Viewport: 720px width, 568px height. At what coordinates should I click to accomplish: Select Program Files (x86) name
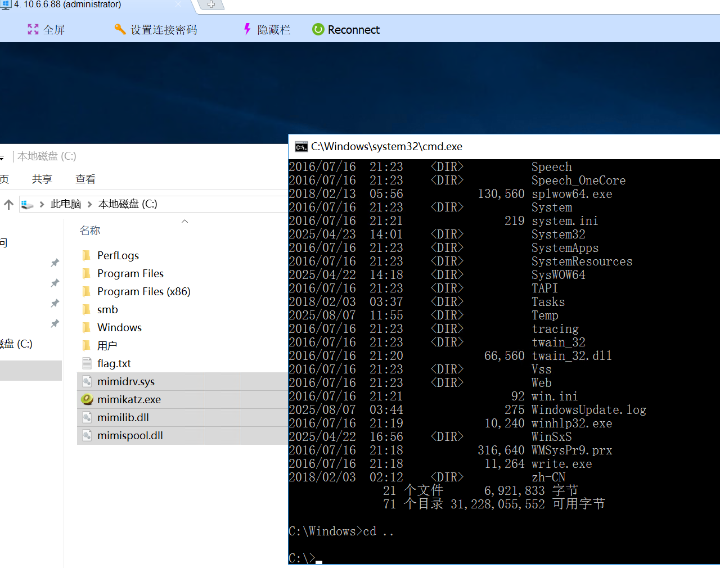click(144, 291)
